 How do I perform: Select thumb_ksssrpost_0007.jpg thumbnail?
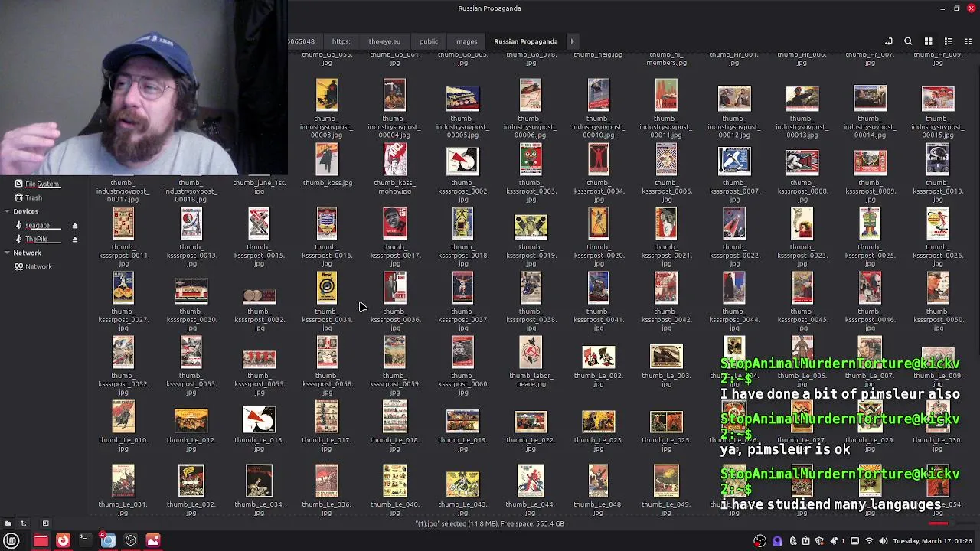(x=734, y=161)
